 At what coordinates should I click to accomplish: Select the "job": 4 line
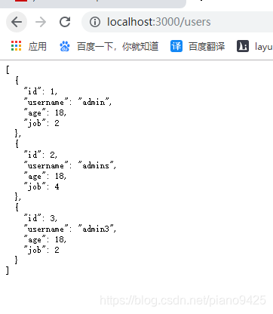pos(41,186)
